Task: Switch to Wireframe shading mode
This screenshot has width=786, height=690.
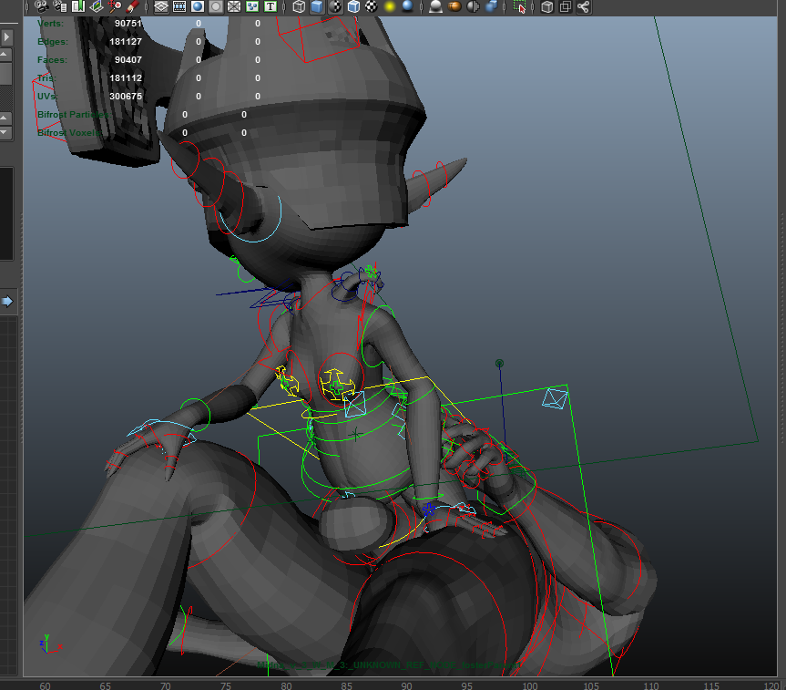Action: pyautogui.click(x=298, y=6)
